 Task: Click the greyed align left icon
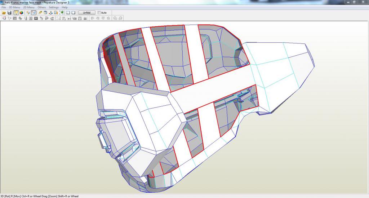[x=93, y=18]
